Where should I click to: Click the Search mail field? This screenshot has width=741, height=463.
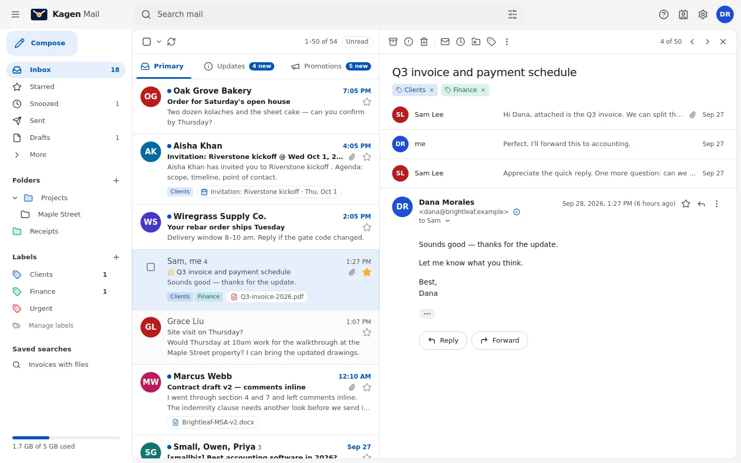[329, 14]
